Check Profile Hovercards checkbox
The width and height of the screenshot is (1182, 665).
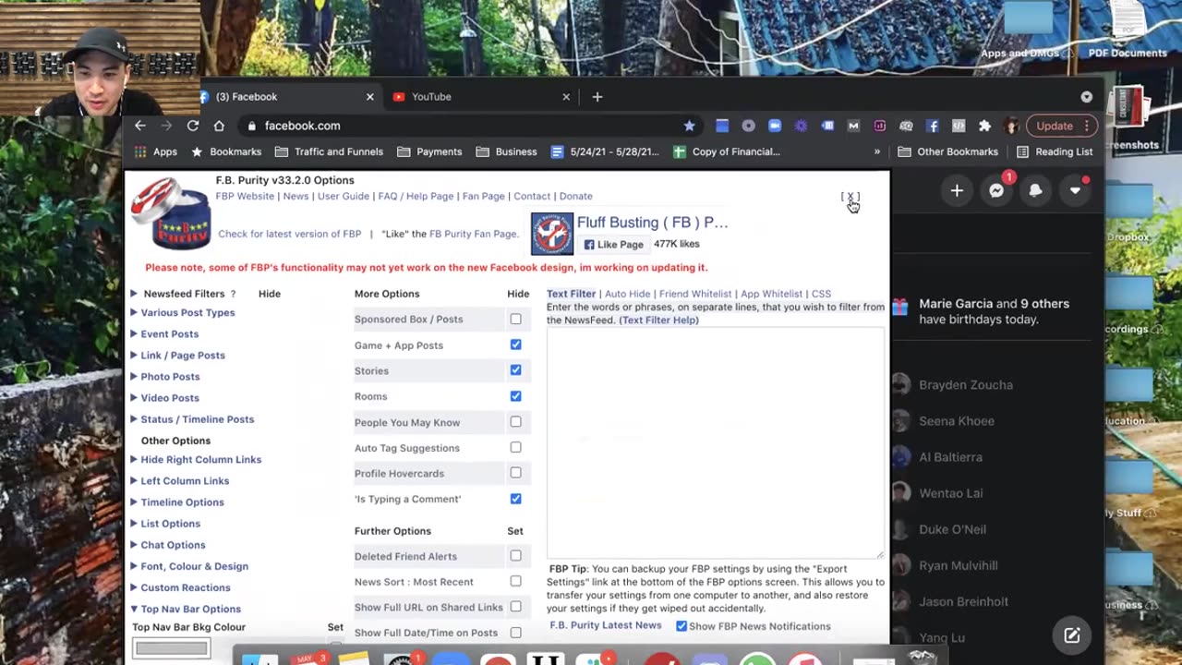515,473
